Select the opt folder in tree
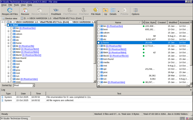The width and height of the screenshot is (193, 120). (17, 67)
